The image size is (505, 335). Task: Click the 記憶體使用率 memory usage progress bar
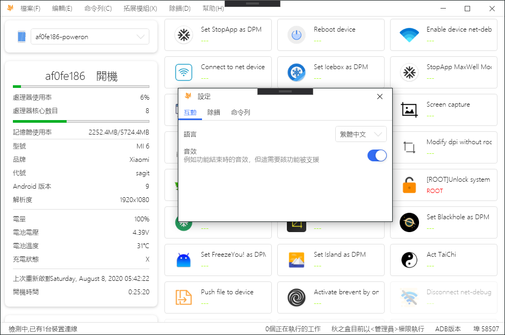pos(81,121)
